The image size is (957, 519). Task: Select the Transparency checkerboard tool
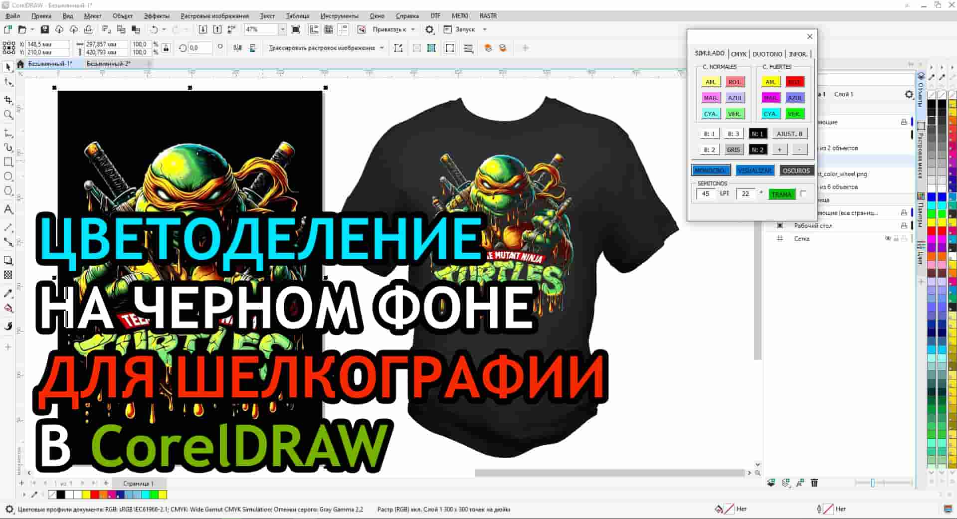[8, 275]
